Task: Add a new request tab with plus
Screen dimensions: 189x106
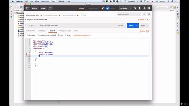Action: pyautogui.click(x=82, y=15)
